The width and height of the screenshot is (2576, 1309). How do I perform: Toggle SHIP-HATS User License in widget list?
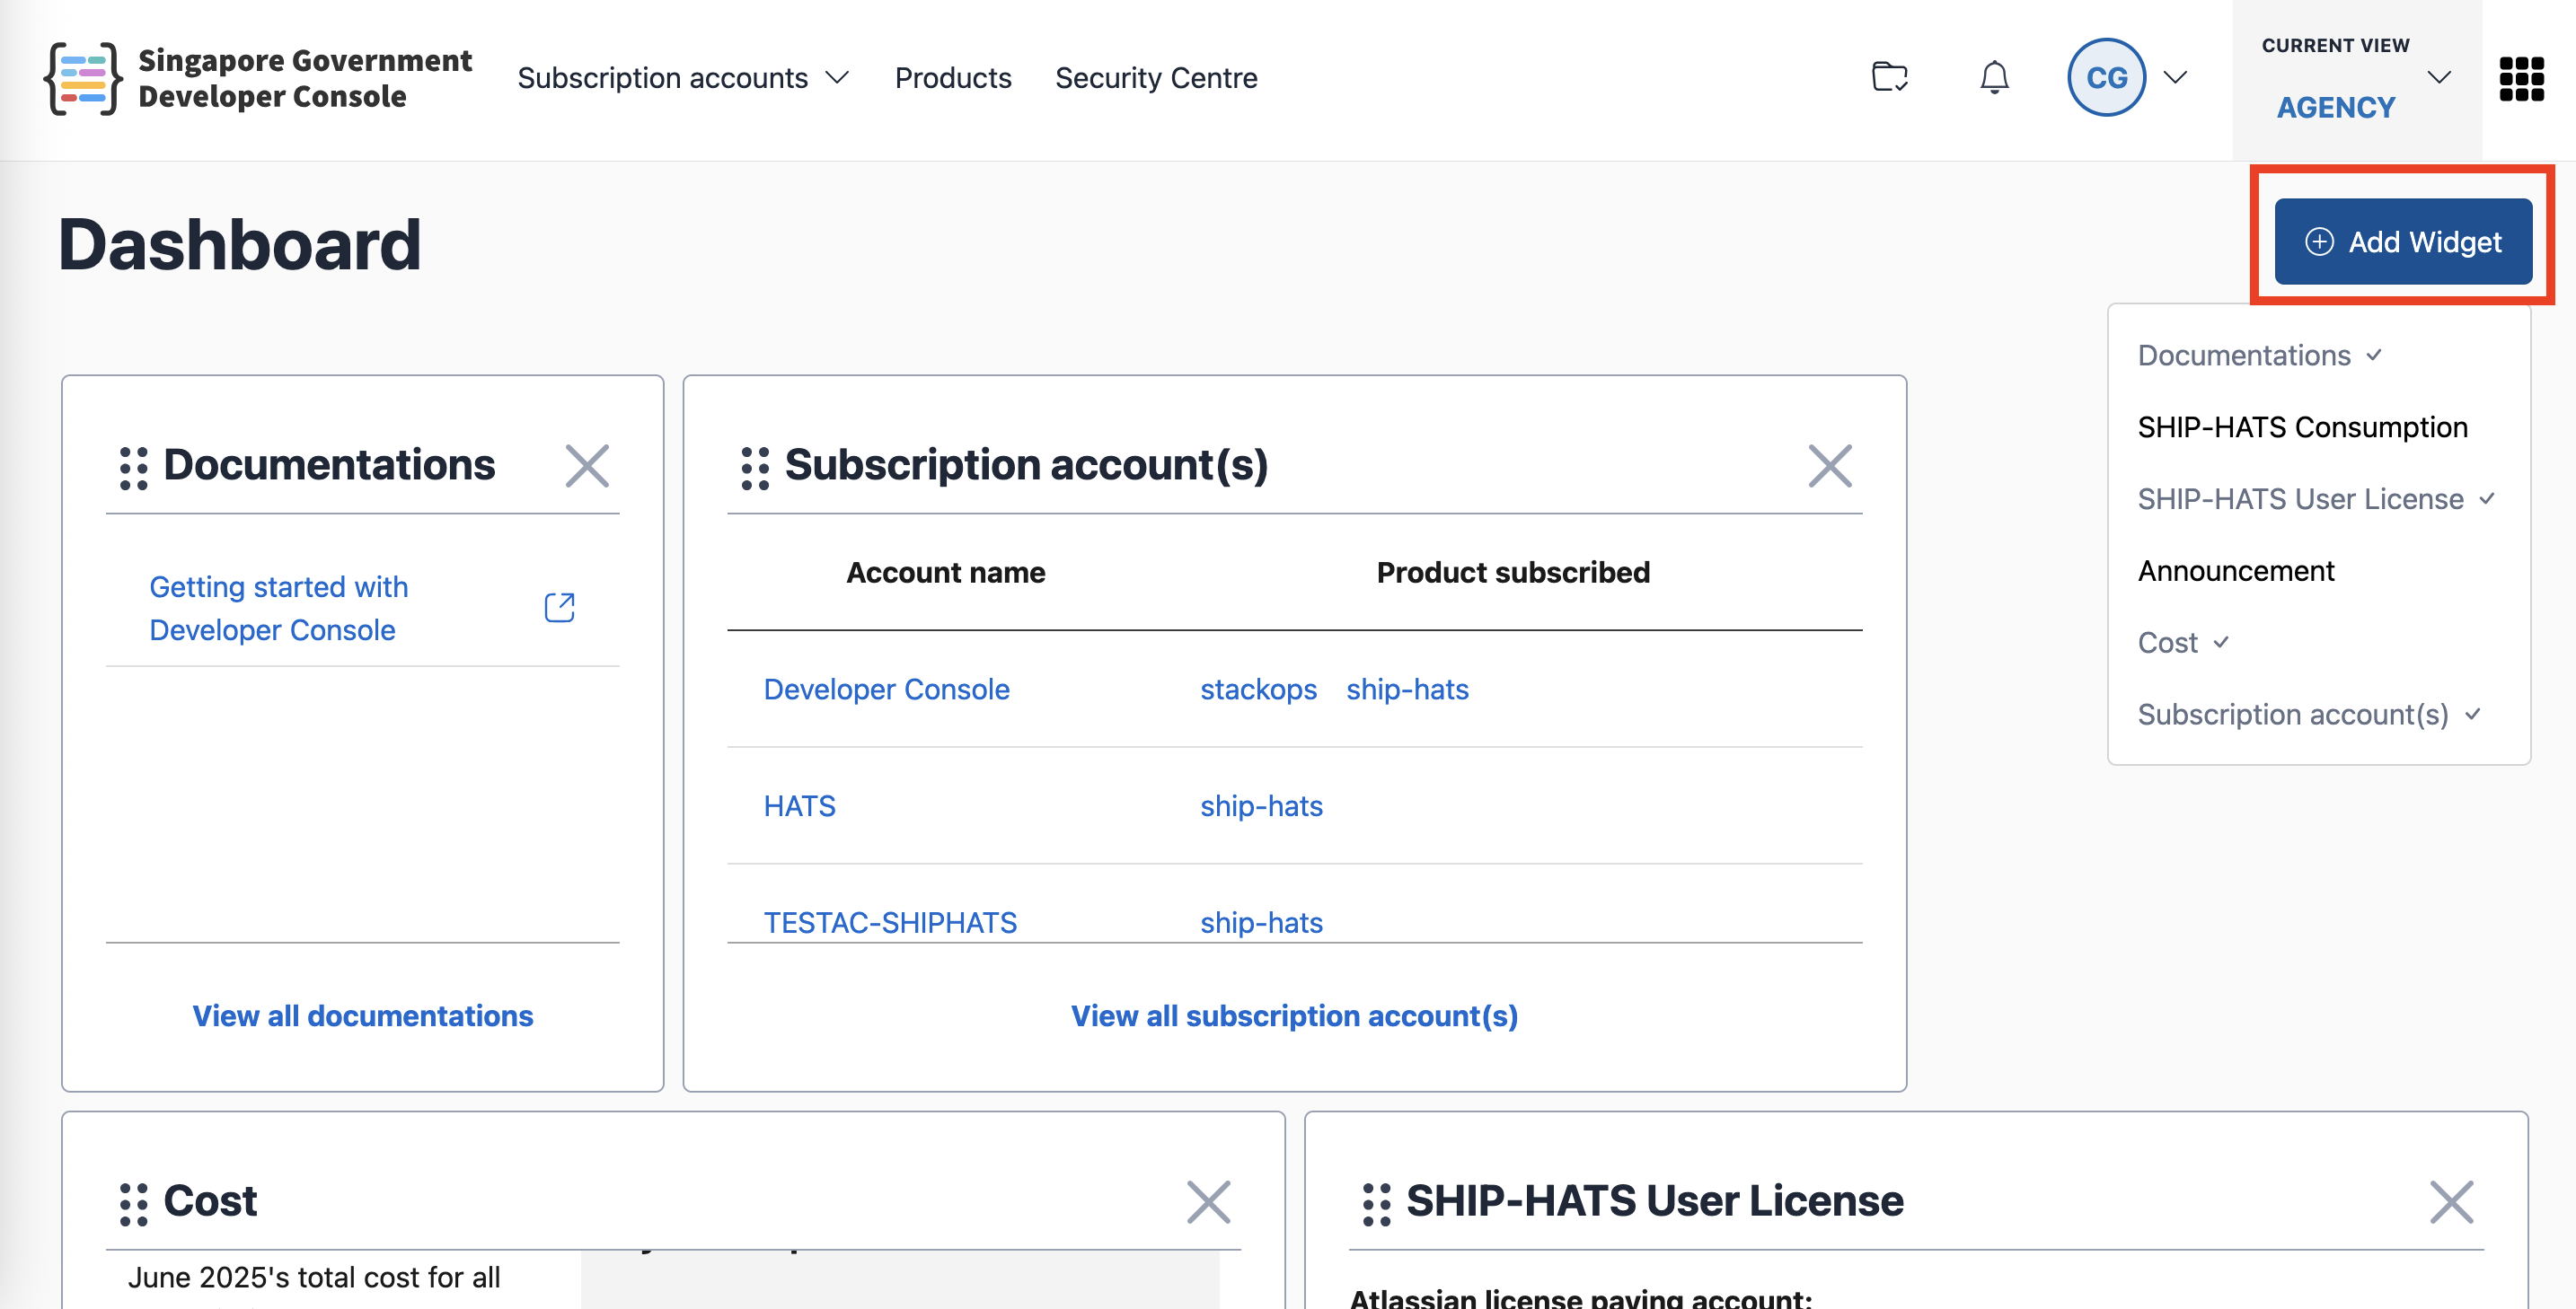[x=2316, y=498]
